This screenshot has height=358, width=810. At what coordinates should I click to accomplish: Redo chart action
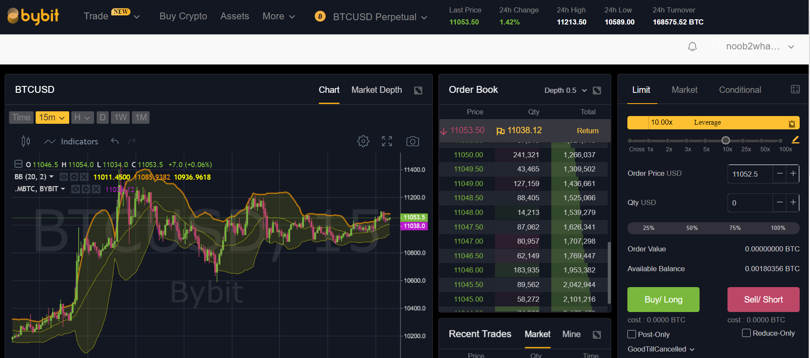point(132,141)
